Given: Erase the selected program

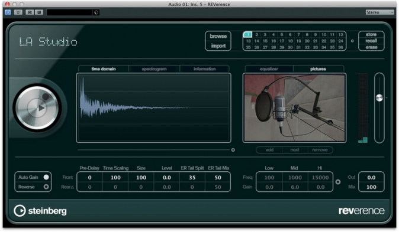Looking at the screenshot, I should [x=371, y=47].
